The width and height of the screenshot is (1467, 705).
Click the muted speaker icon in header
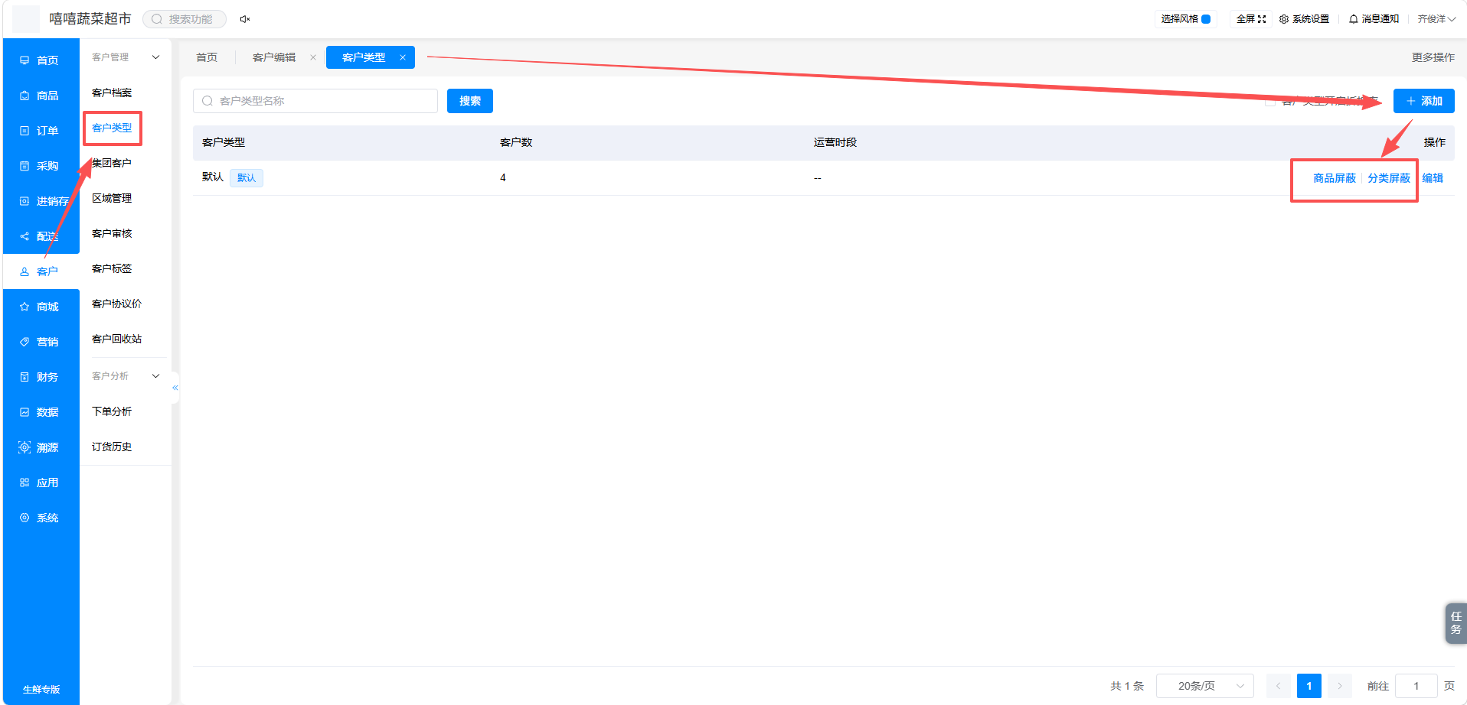pos(245,19)
